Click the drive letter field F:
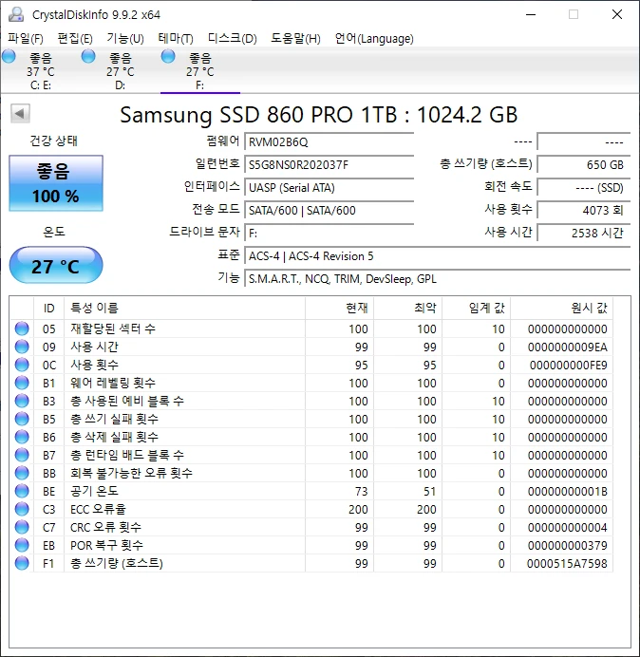640x657 pixels. point(329,233)
